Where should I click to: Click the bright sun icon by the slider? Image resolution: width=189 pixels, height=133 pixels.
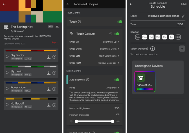tap(118, 121)
